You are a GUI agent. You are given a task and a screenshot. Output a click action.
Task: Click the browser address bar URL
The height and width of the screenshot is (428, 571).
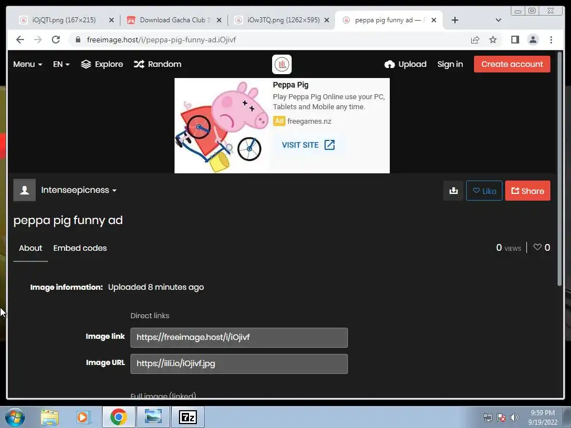[161, 40]
